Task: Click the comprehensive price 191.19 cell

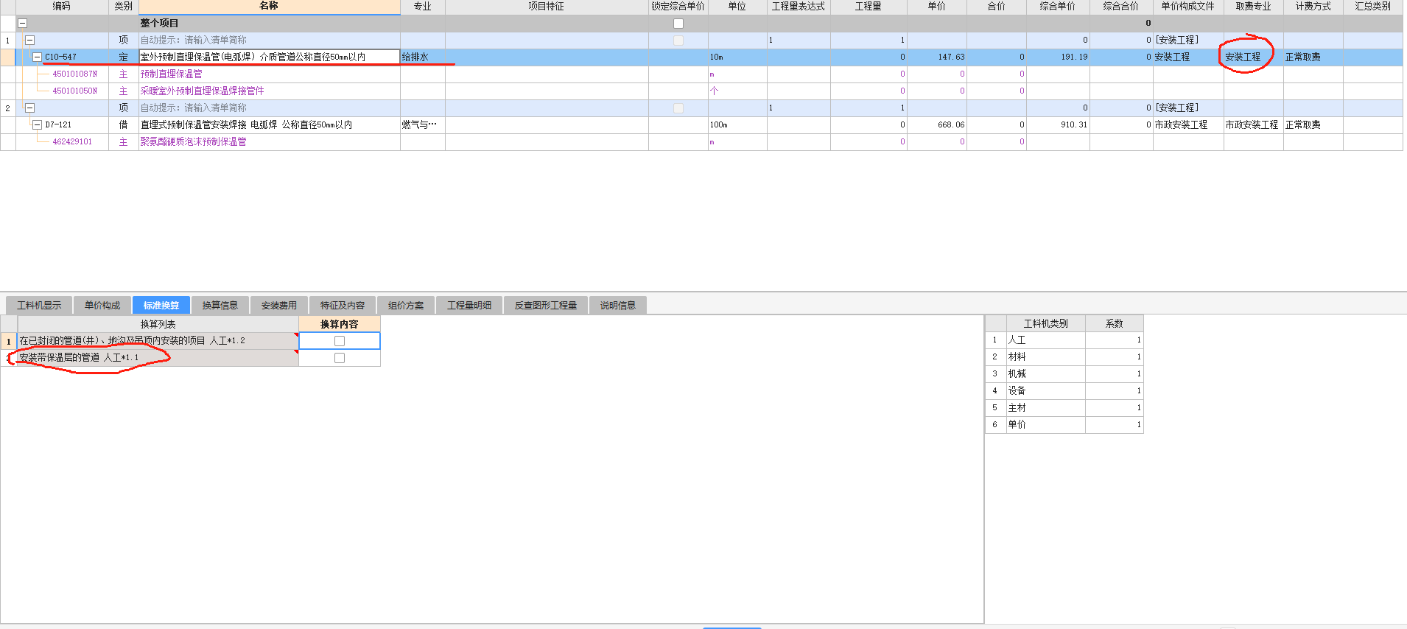Action: (1058, 57)
